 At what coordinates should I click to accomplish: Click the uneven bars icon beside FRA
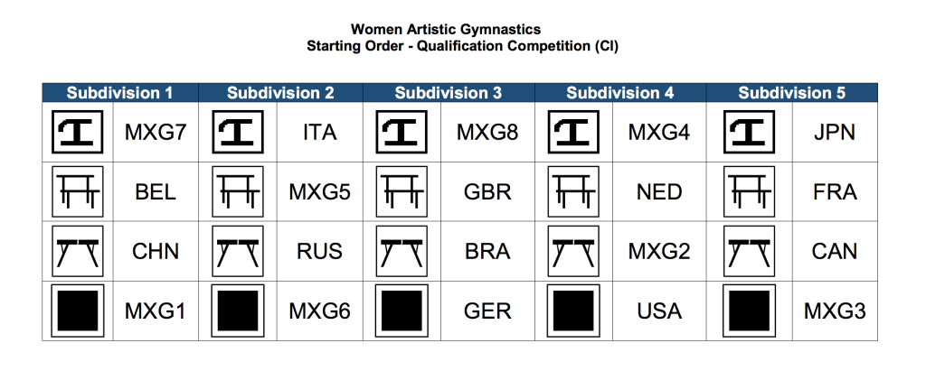tap(749, 191)
